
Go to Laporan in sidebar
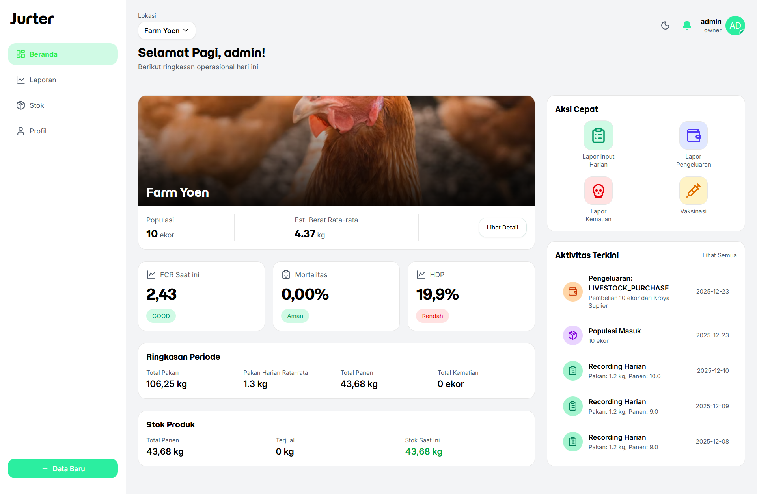coord(43,80)
